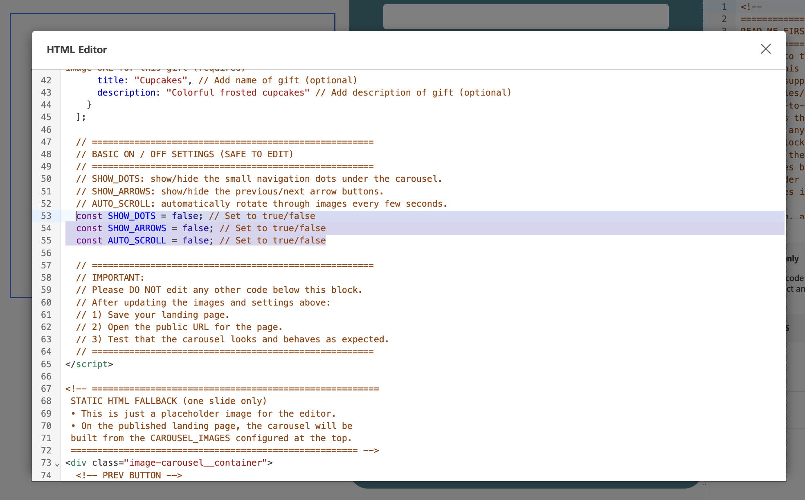The width and height of the screenshot is (805, 500).
Task: Click line number 53 in the gutter
Action: point(46,216)
